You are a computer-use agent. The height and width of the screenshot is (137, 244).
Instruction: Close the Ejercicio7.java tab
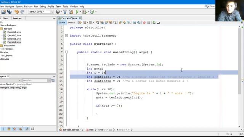pos(80,18)
